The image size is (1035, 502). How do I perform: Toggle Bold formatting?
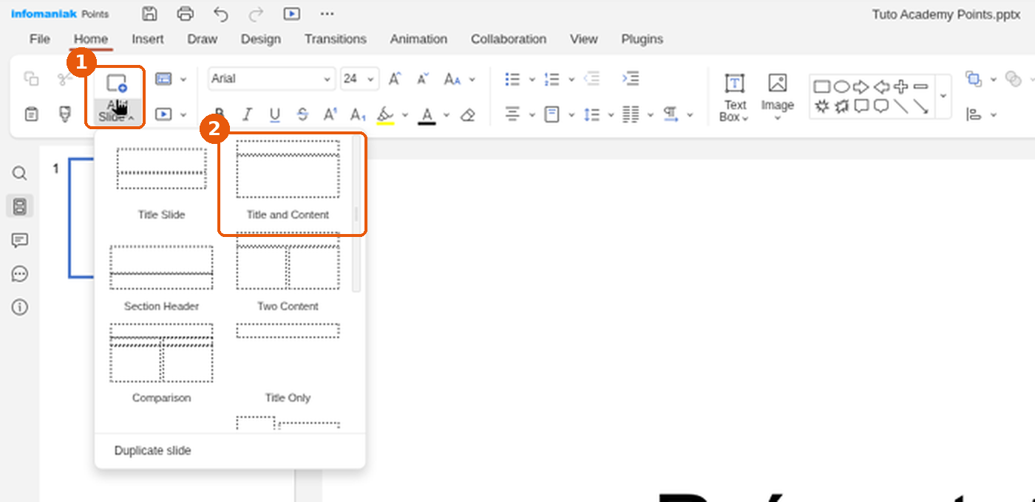point(219,114)
